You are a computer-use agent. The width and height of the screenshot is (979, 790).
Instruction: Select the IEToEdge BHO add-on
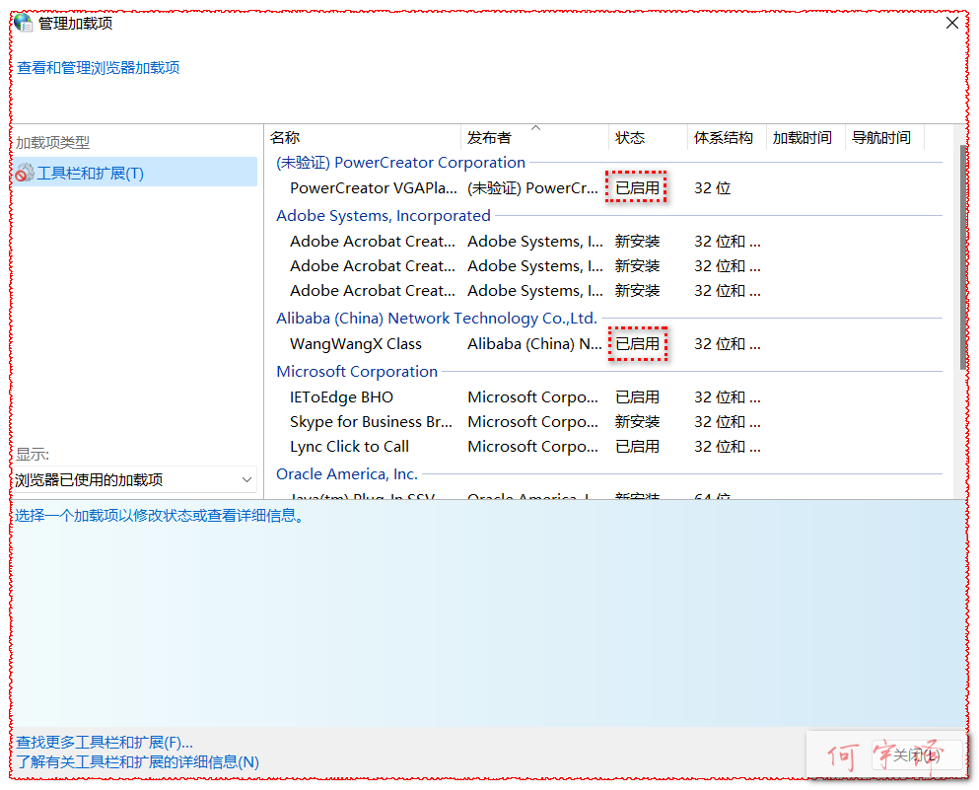(608, 397)
